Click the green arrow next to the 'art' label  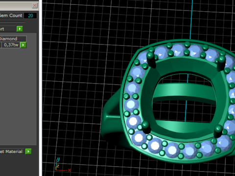click(x=20, y=29)
